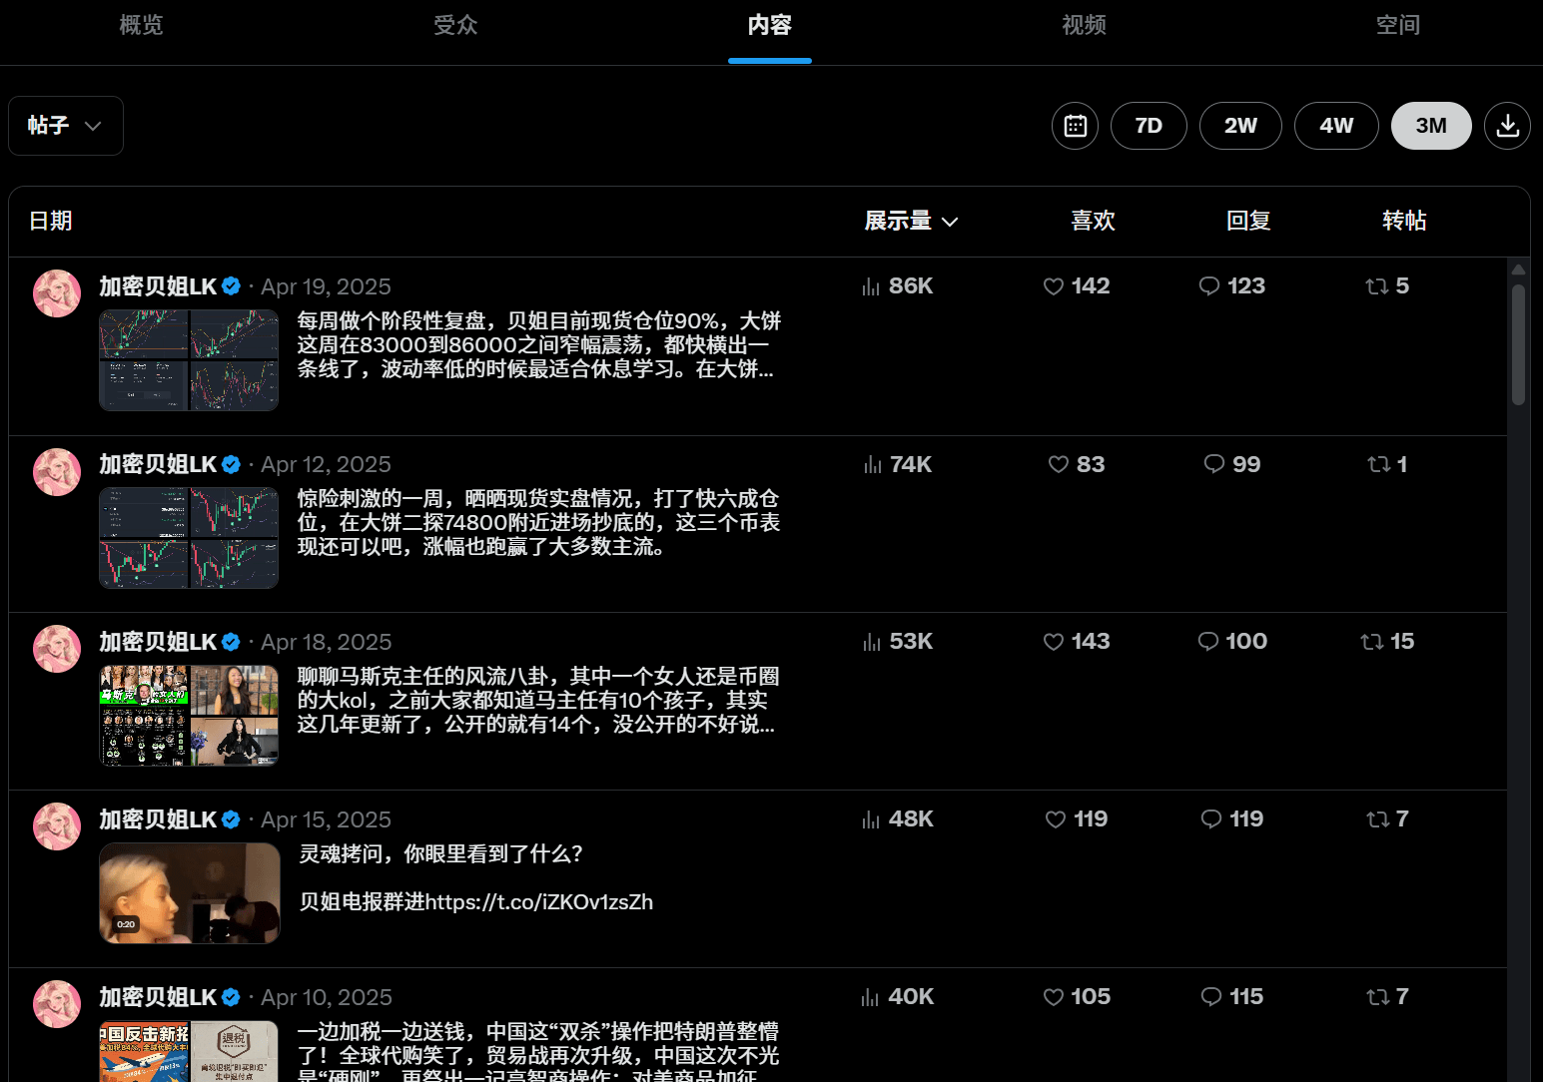Screen dimensions: 1543x1082
Task: Click repost icon beside 5 on Apr 19
Action: (1376, 286)
